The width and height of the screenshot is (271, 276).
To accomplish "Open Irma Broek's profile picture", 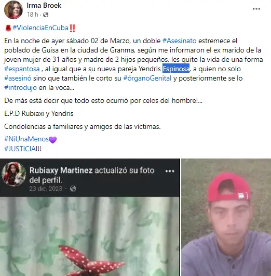I will [x=13, y=10].
